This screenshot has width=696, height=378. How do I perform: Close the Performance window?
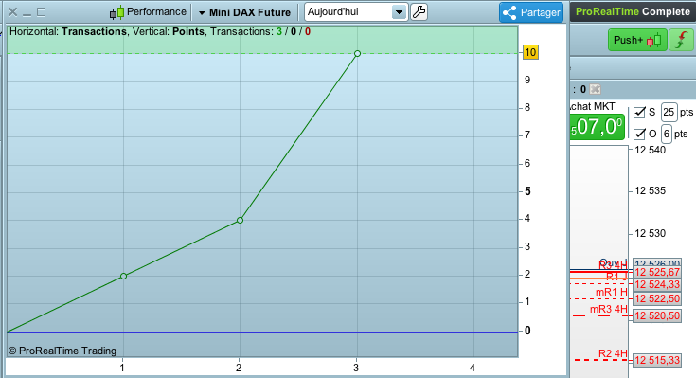13,12
